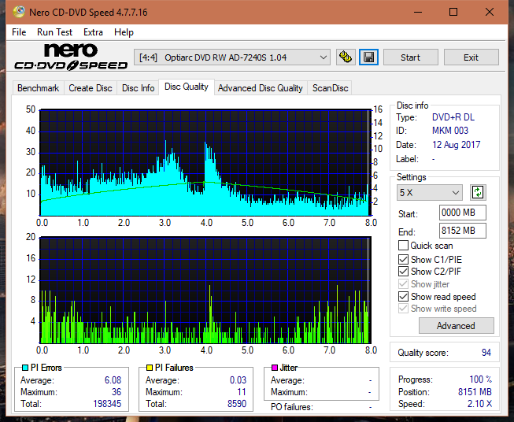The width and height of the screenshot is (514, 422).
Task: Open drive options icon with gold tools
Action: click(x=346, y=57)
